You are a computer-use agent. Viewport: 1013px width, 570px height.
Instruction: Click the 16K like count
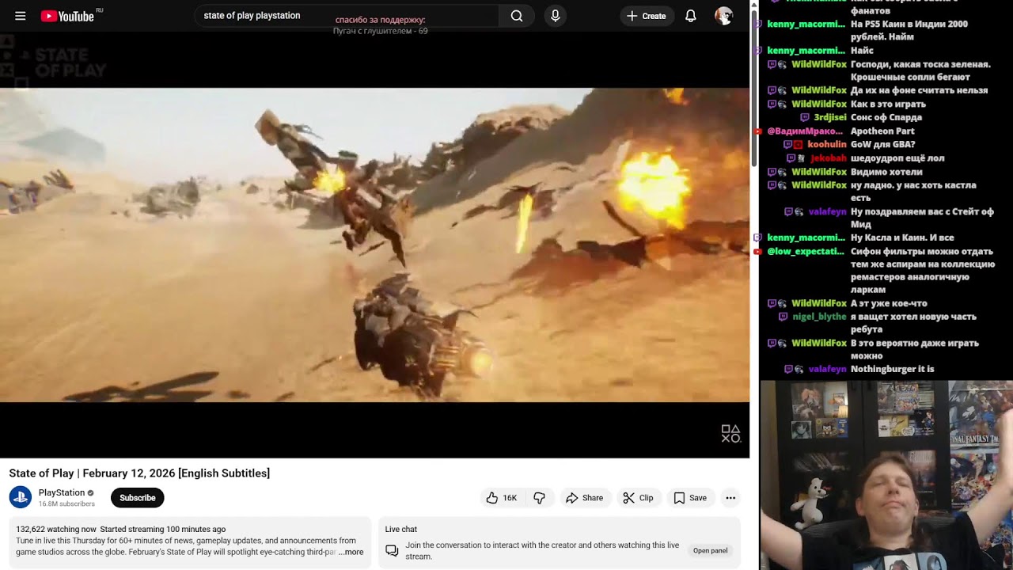[x=510, y=498]
